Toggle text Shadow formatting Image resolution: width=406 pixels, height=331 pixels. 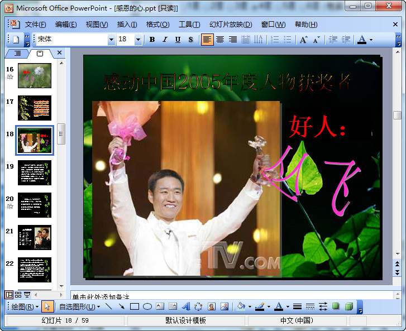(190, 40)
